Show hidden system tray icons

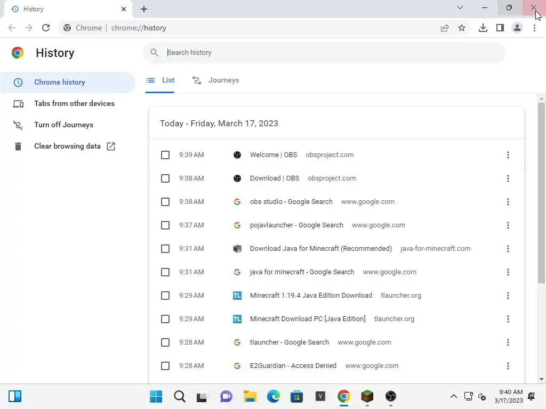pos(453,396)
